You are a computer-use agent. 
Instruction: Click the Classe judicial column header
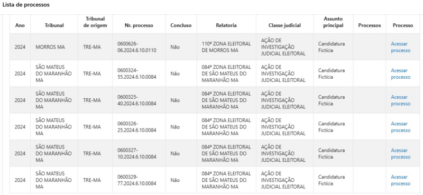tap(284, 25)
